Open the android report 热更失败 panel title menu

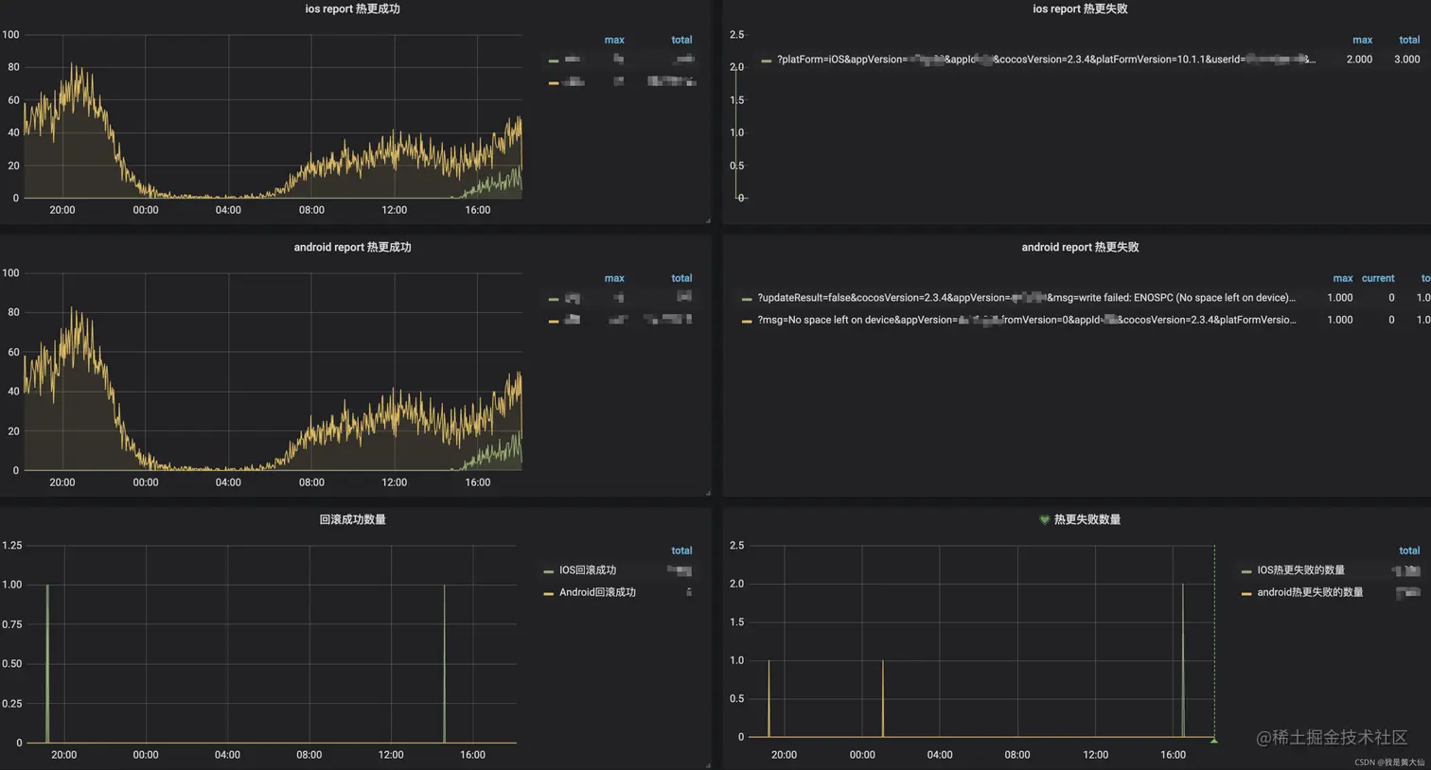click(x=1080, y=247)
